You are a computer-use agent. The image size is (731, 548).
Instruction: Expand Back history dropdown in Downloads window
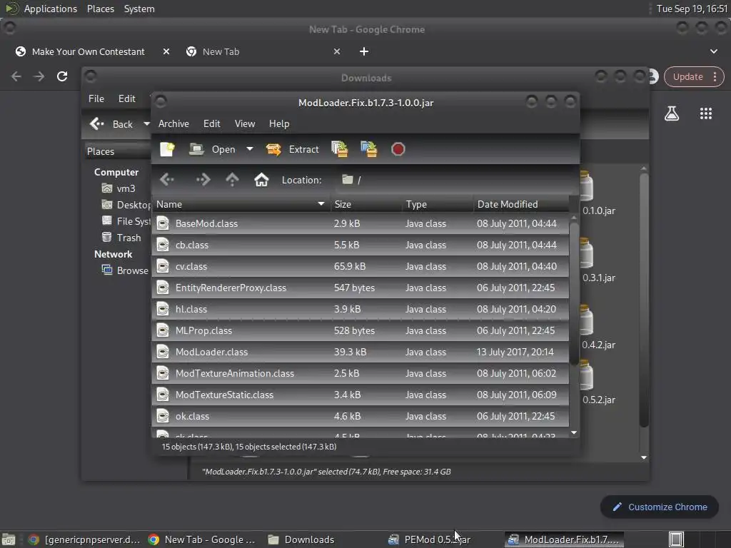coord(146,124)
